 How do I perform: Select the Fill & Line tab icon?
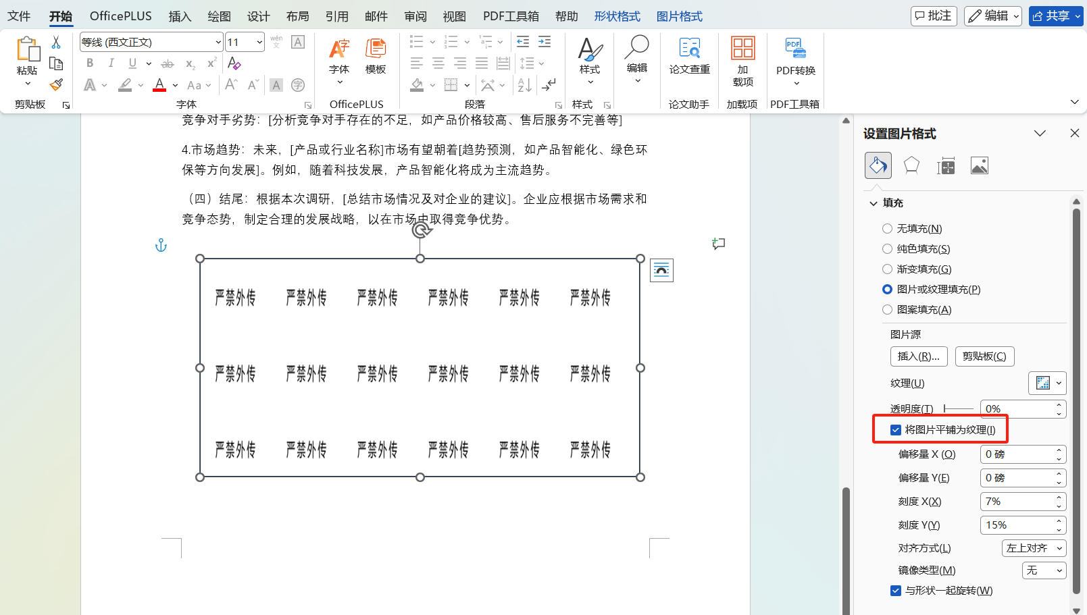point(878,165)
